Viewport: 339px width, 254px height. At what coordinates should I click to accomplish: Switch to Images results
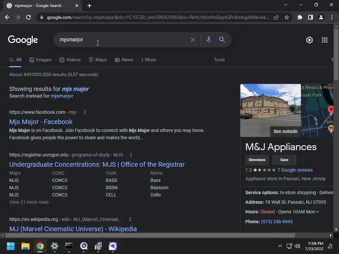tap(40, 60)
